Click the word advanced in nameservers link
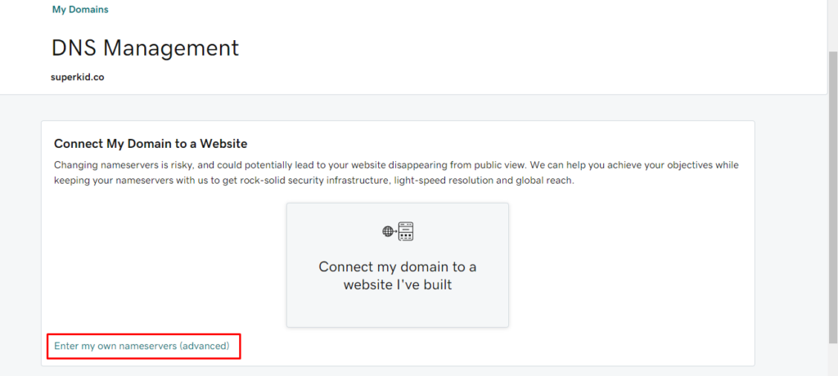The width and height of the screenshot is (838, 376). pos(204,346)
